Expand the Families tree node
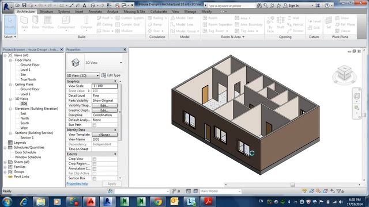The width and height of the screenshot is (369, 207). (x=5, y=167)
